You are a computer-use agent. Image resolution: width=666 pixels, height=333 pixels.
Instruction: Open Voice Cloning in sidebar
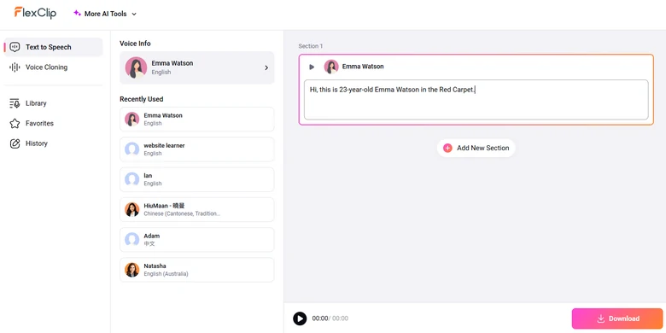click(x=53, y=67)
